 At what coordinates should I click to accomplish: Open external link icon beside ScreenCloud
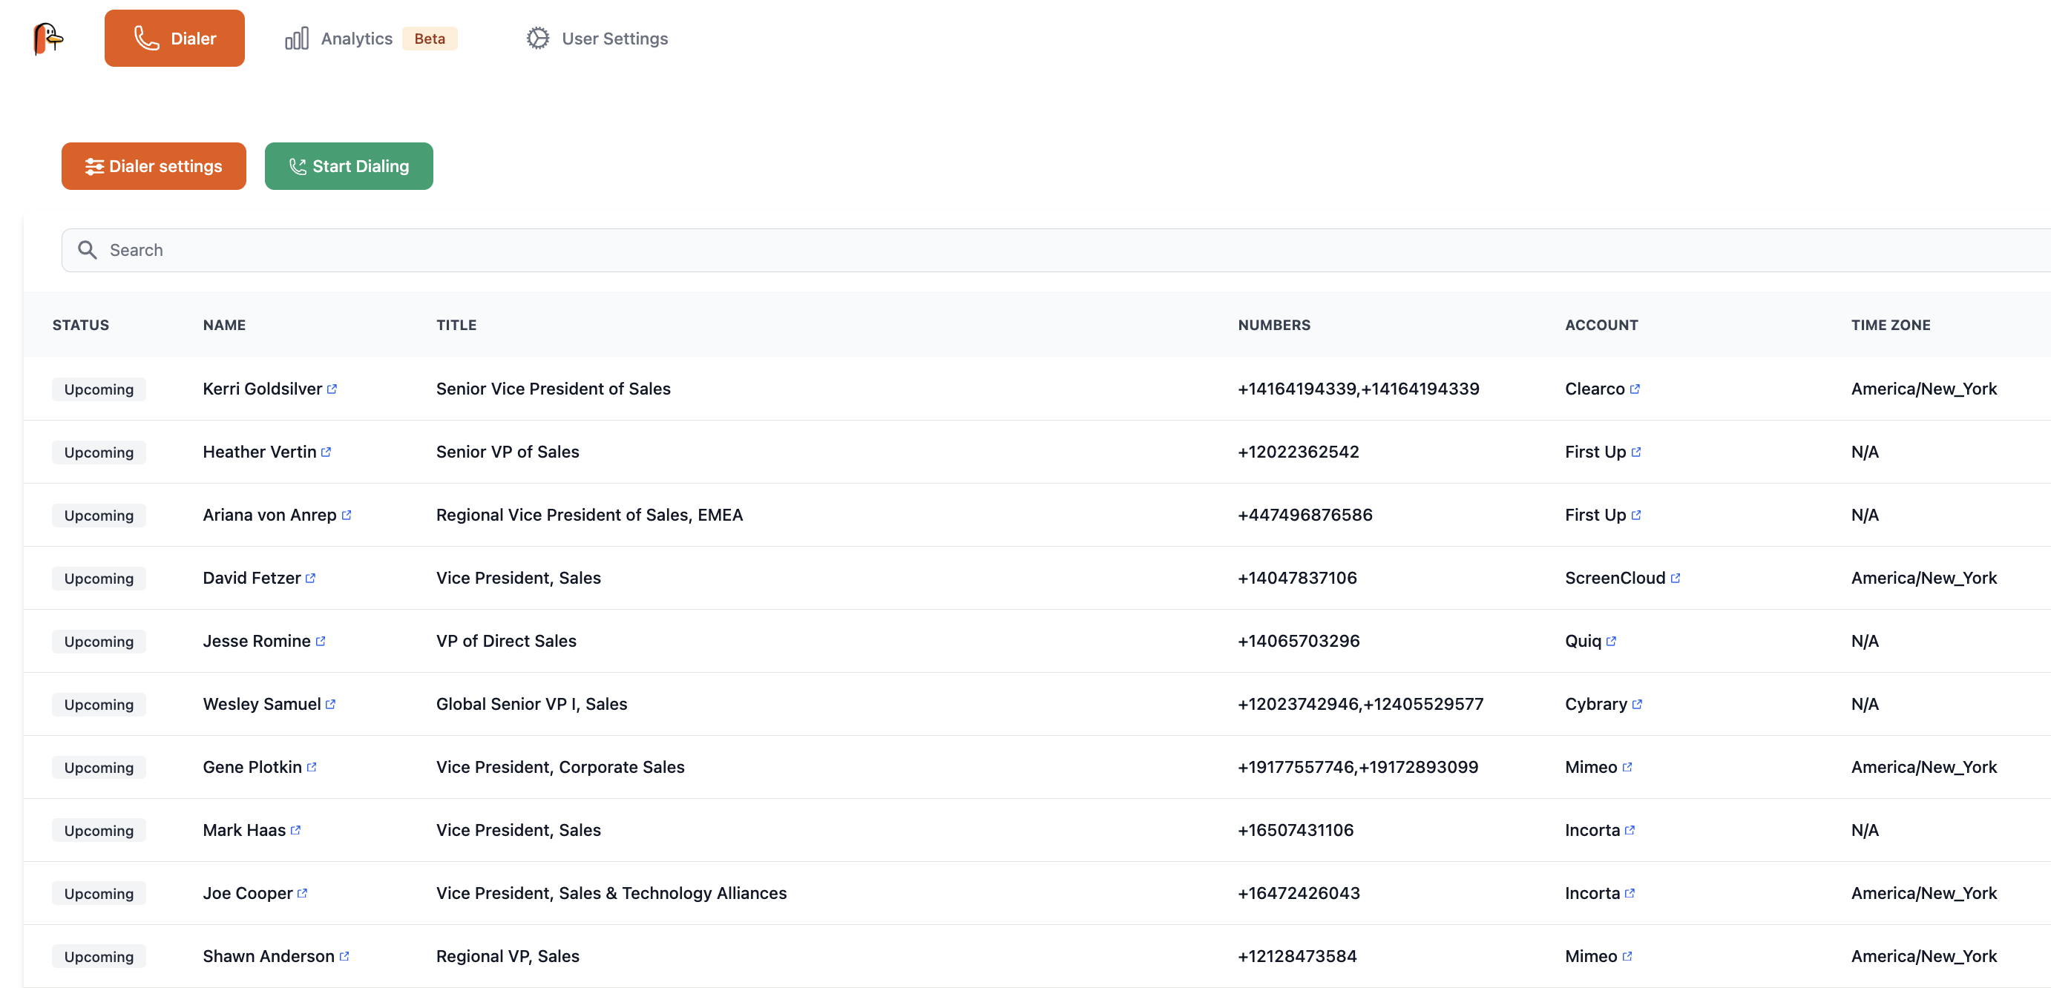pos(1676,578)
